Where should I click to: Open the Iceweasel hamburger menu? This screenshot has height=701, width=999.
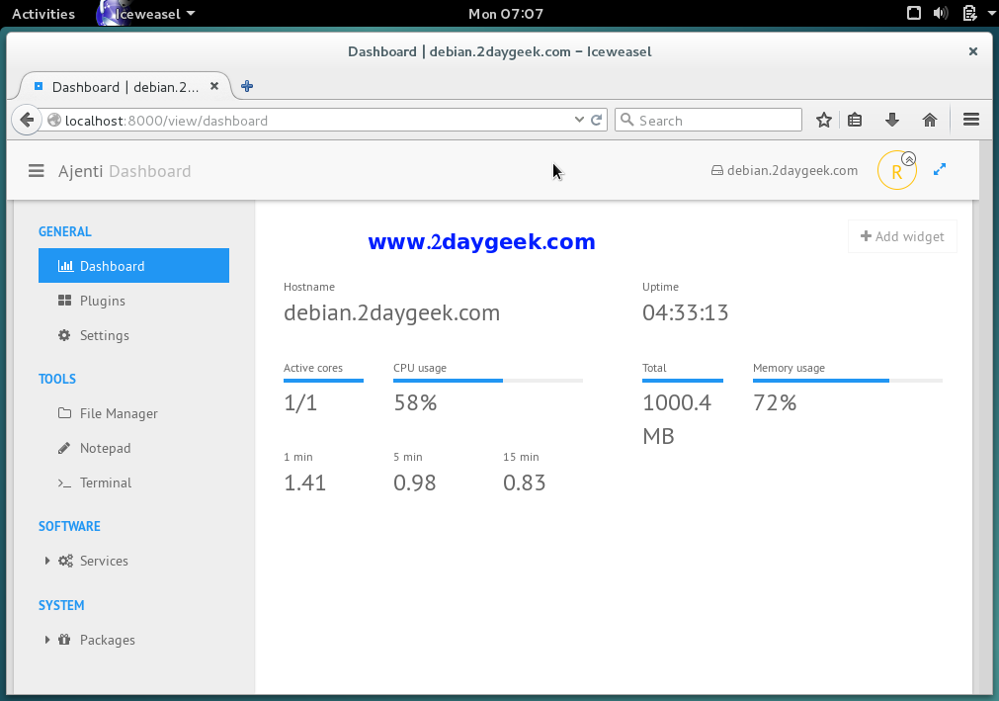point(971,120)
